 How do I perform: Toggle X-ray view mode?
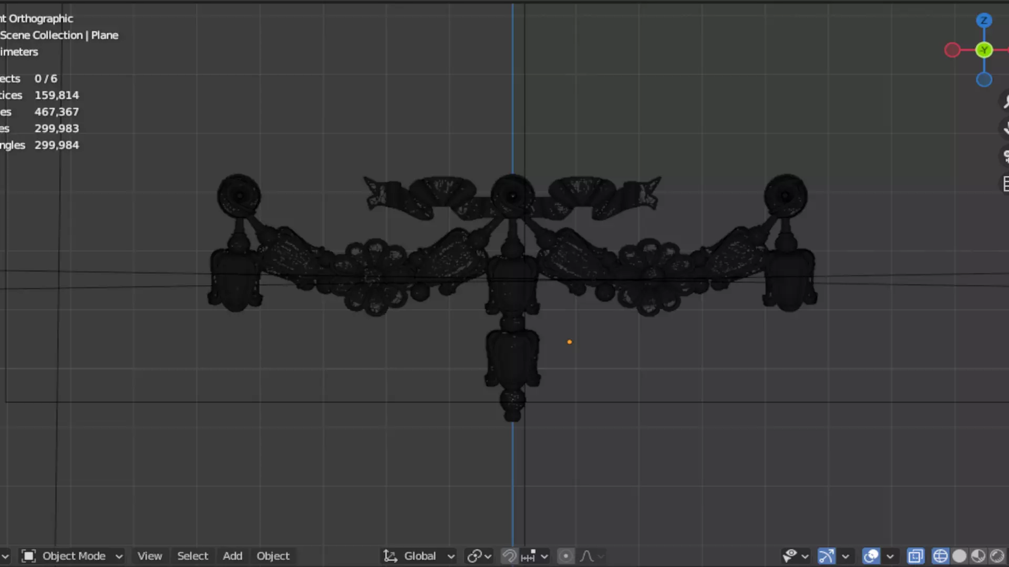tap(915, 556)
